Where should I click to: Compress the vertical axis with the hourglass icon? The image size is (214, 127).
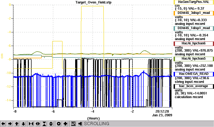pos(44,124)
